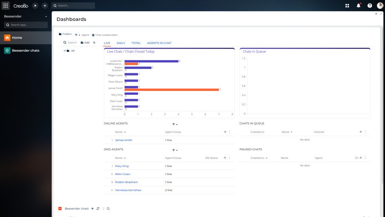Open notifications bell icon

tap(358, 5)
